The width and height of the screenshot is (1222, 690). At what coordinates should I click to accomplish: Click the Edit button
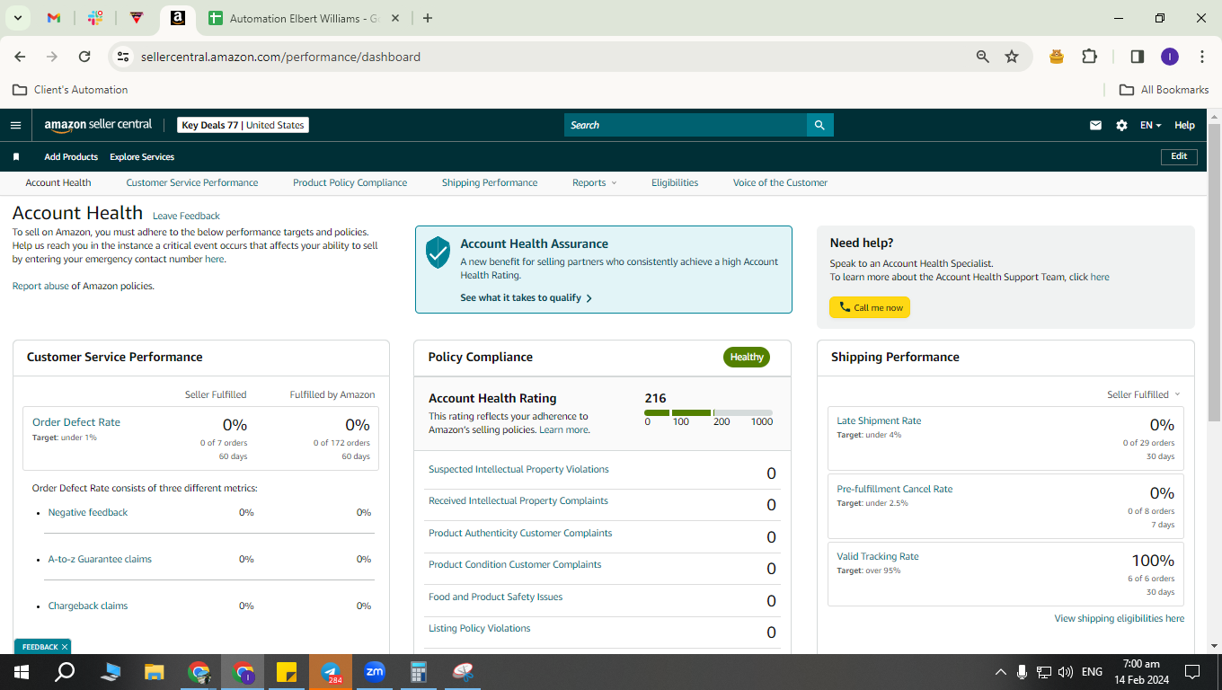(x=1179, y=156)
